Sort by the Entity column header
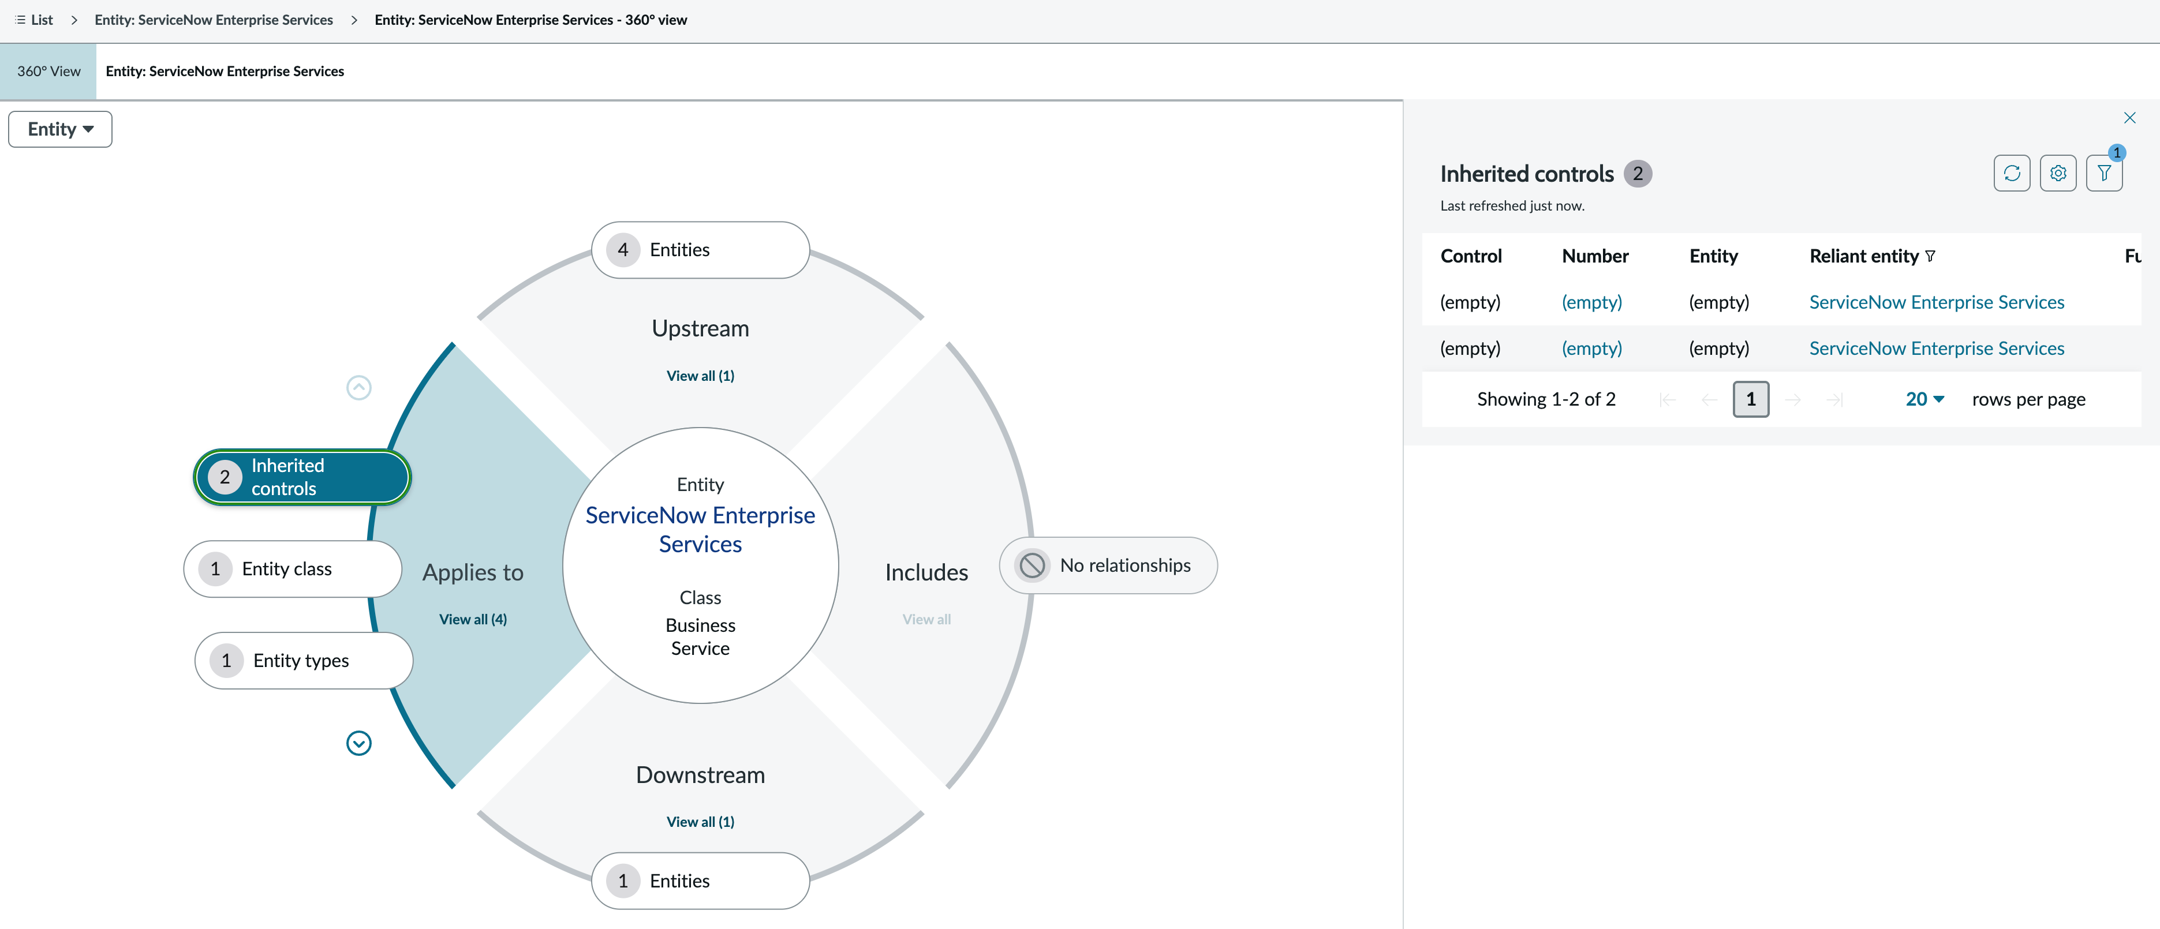Viewport: 2160px width, 929px height. click(1713, 257)
